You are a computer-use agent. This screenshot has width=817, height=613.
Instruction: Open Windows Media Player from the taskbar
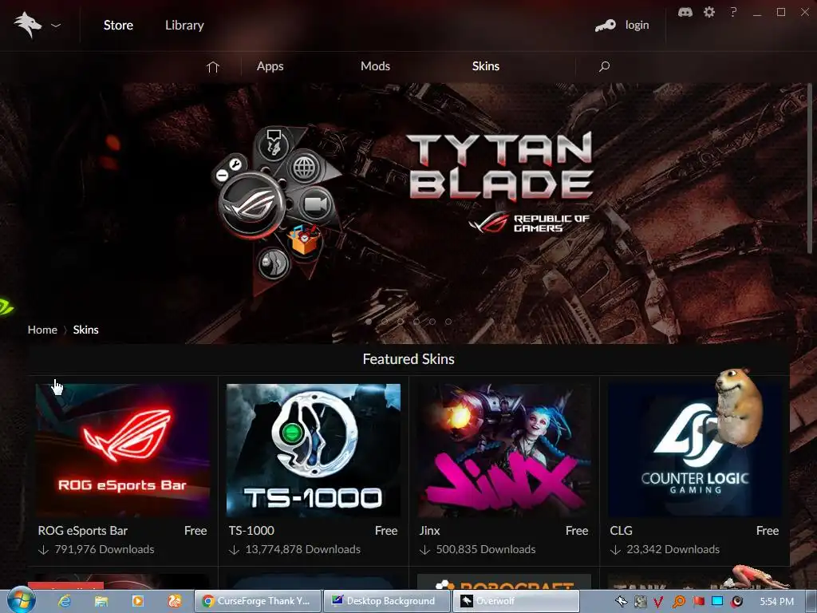click(138, 601)
